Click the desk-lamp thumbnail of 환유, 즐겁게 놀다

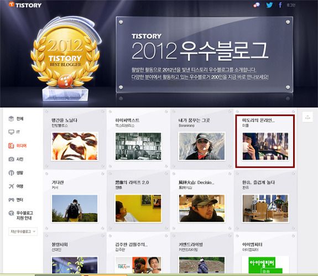tap(265, 209)
